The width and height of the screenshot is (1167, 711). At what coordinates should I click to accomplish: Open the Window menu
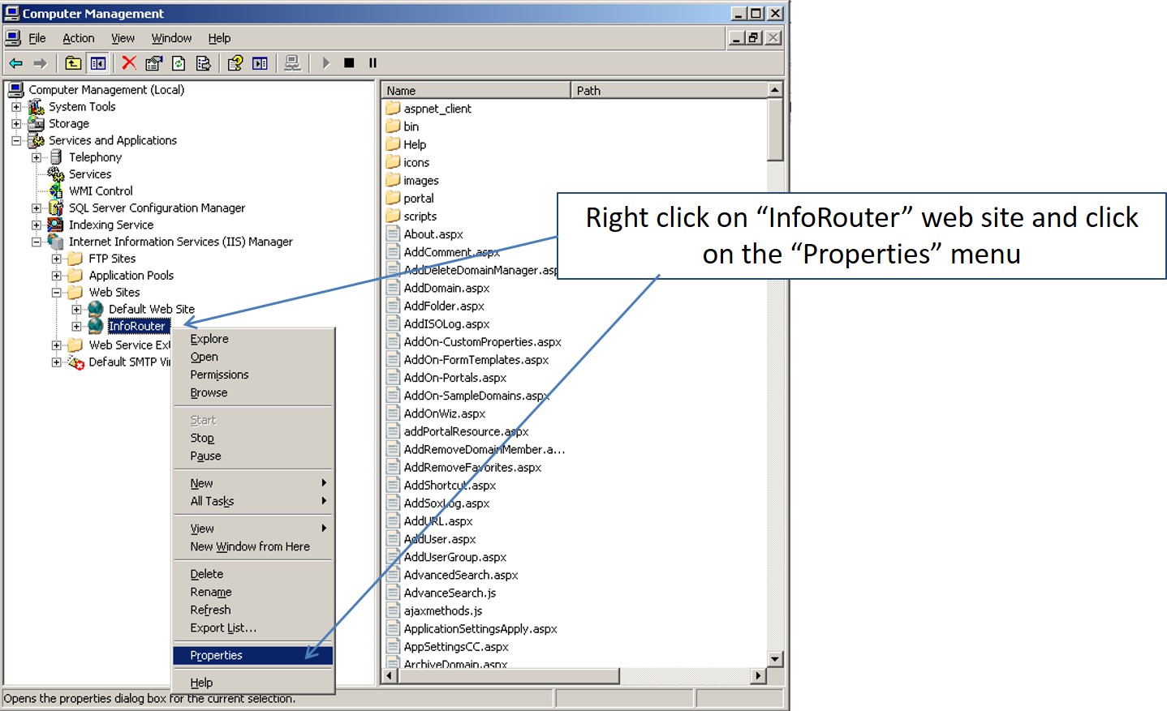(x=171, y=38)
